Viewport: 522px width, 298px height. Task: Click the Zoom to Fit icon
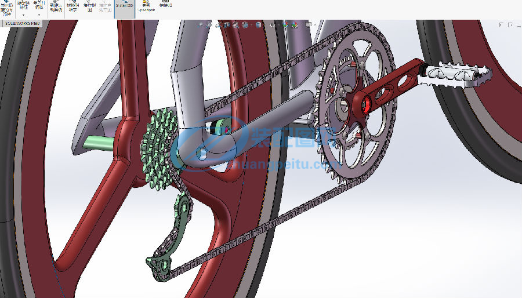click(200, 24)
